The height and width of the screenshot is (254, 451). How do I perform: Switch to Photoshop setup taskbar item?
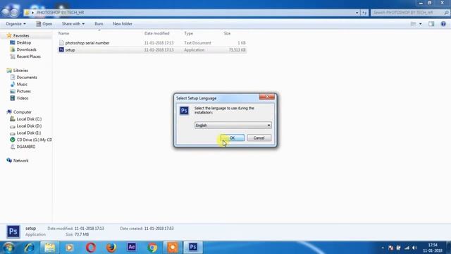click(193, 247)
